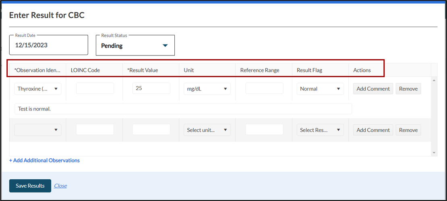Click the Result Value field containing 25
The width and height of the screenshot is (447, 201).
click(x=151, y=88)
